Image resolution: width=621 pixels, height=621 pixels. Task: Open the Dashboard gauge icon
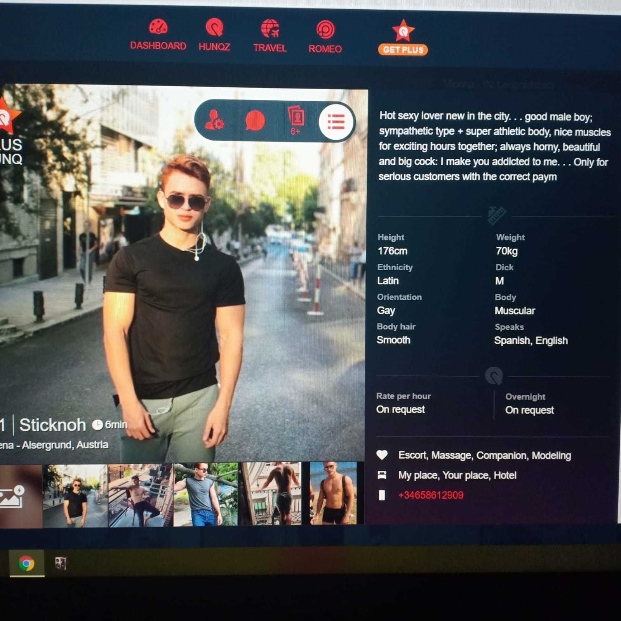tap(158, 28)
